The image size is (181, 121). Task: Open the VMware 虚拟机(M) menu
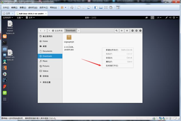click(33, 8)
